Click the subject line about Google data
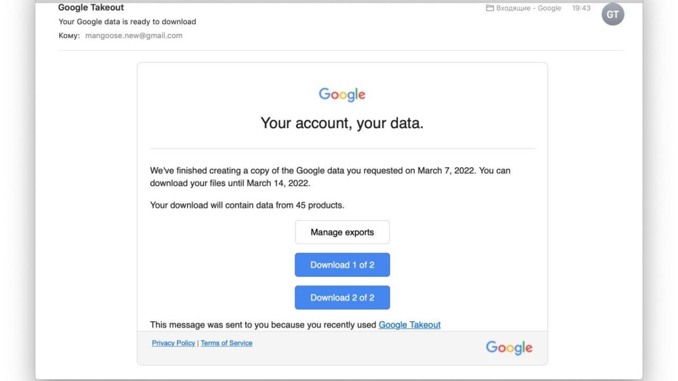The width and height of the screenshot is (678, 381). (127, 22)
